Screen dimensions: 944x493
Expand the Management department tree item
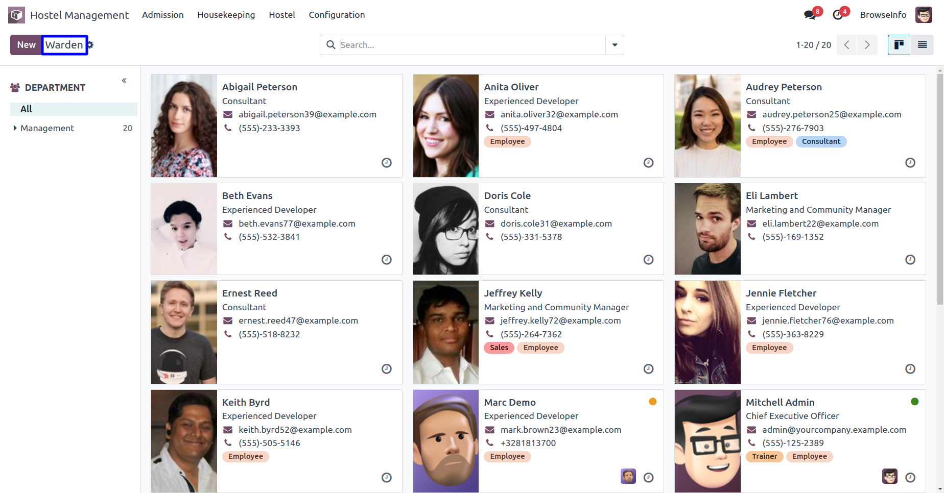point(15,128)
